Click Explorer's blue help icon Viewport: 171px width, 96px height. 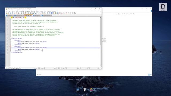(x=151, y=11)
